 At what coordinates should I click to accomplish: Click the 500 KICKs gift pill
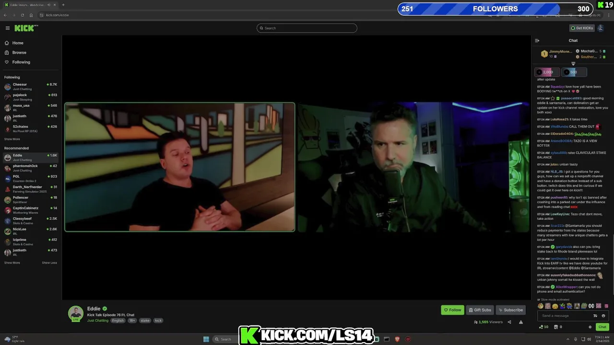574,72
